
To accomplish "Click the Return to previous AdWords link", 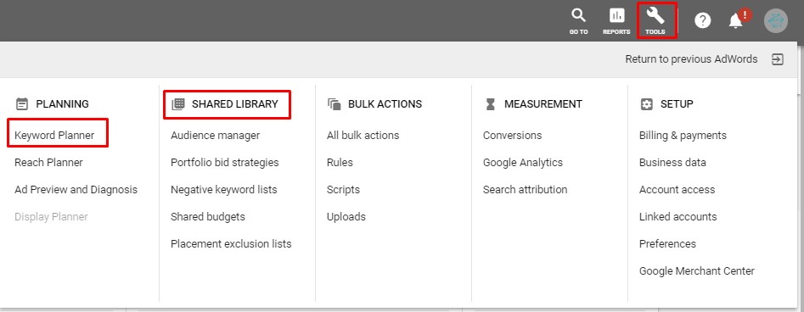I will click(691, 59).
